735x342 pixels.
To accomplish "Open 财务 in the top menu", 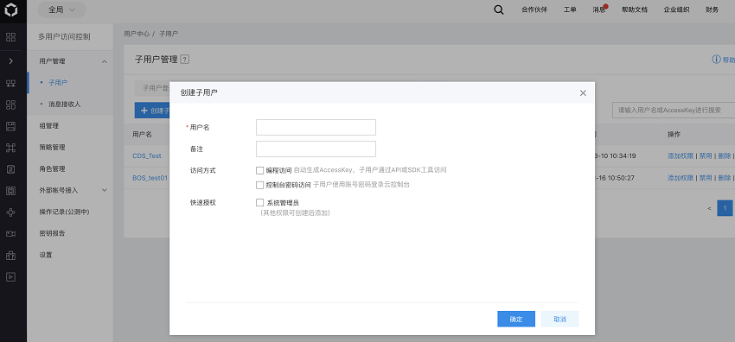I will coord(712,9).
